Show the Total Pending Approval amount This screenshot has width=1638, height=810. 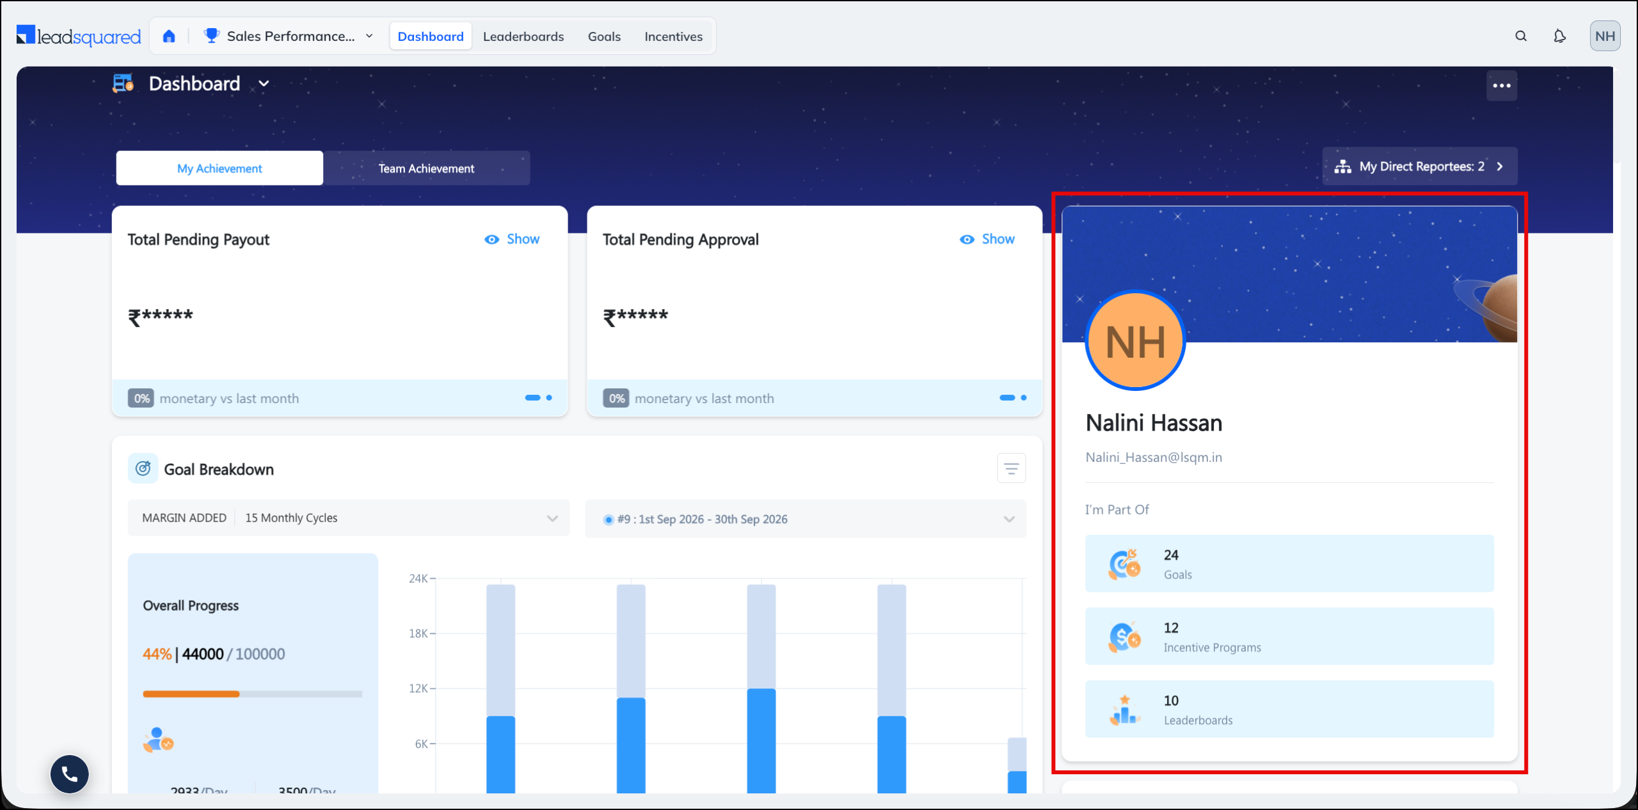(x=987, y=239)
